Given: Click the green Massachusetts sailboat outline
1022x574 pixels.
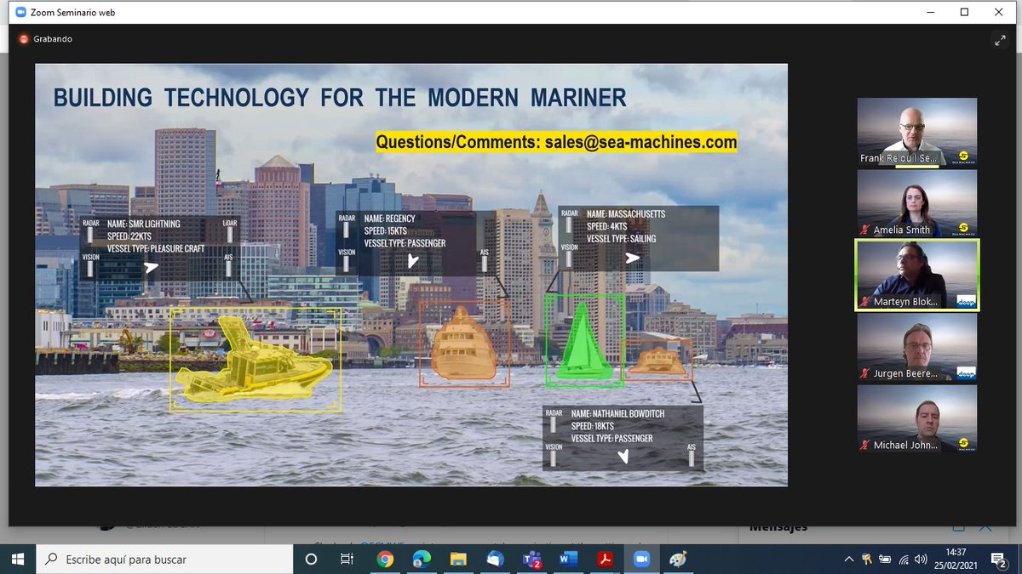Looking at the screenshot, I should click(584, 340).
